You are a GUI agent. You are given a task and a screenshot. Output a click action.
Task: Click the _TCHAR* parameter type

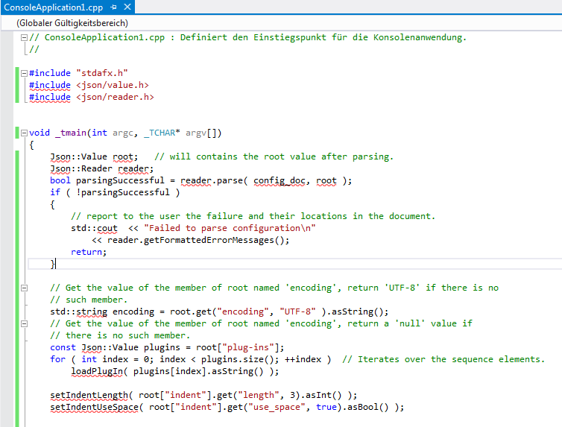point(162,133)
